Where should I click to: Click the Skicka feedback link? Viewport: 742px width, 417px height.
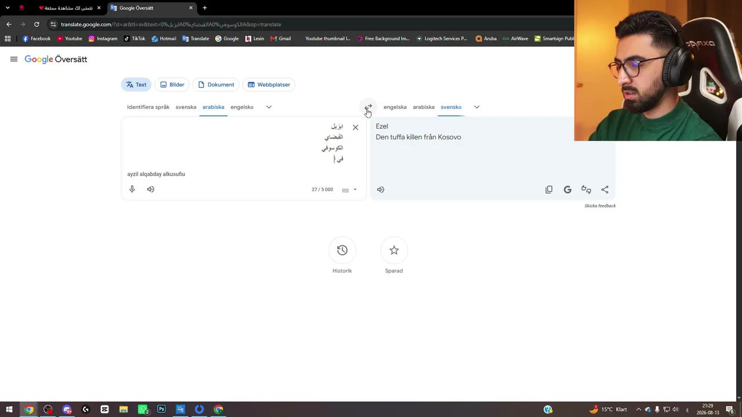pos(600,206)
